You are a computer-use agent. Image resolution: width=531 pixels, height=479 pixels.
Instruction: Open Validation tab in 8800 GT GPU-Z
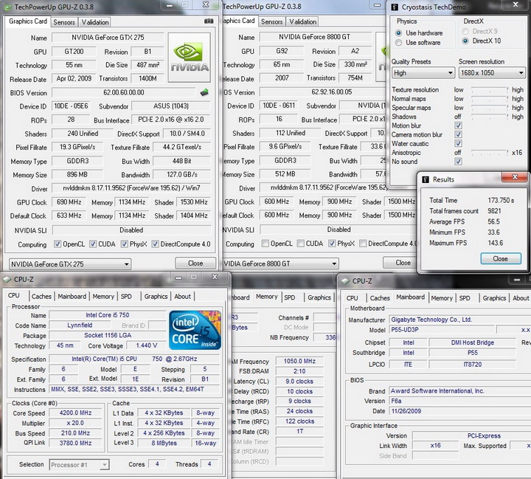[x=302, y=21]
